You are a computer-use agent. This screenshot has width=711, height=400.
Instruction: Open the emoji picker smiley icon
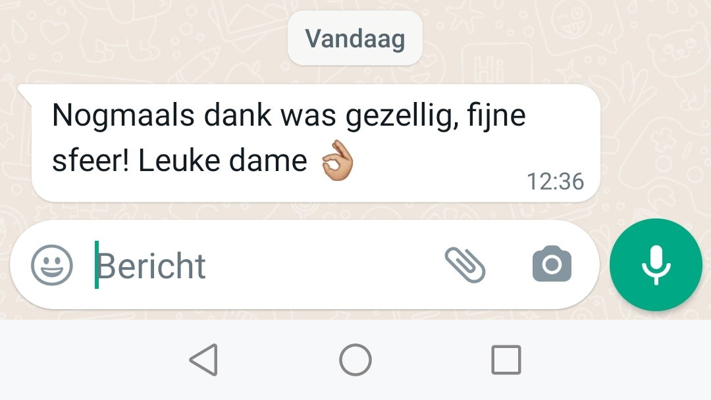tap(52, 265)
